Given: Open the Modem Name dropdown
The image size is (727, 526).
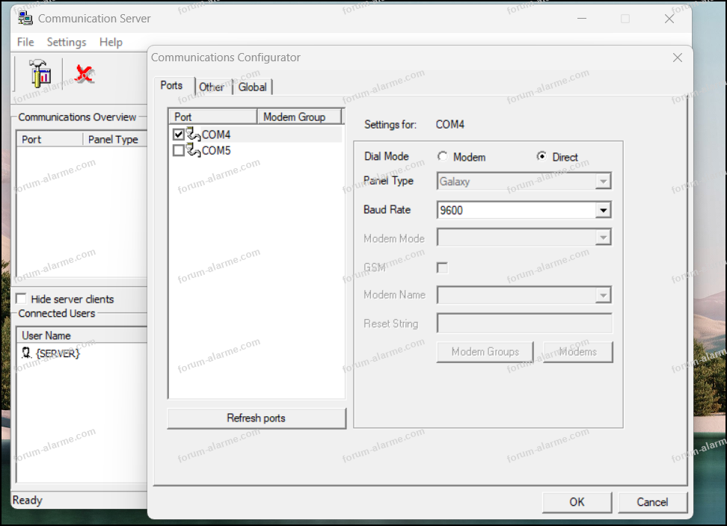Looking at the screenshot, I should point(603,296).
